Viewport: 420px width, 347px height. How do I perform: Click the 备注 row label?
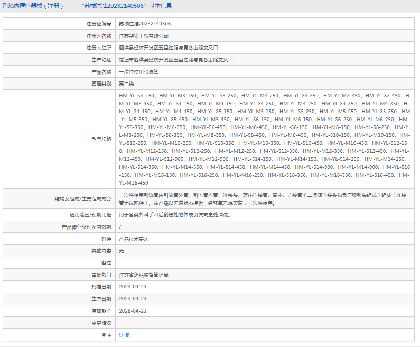point(106,263)
